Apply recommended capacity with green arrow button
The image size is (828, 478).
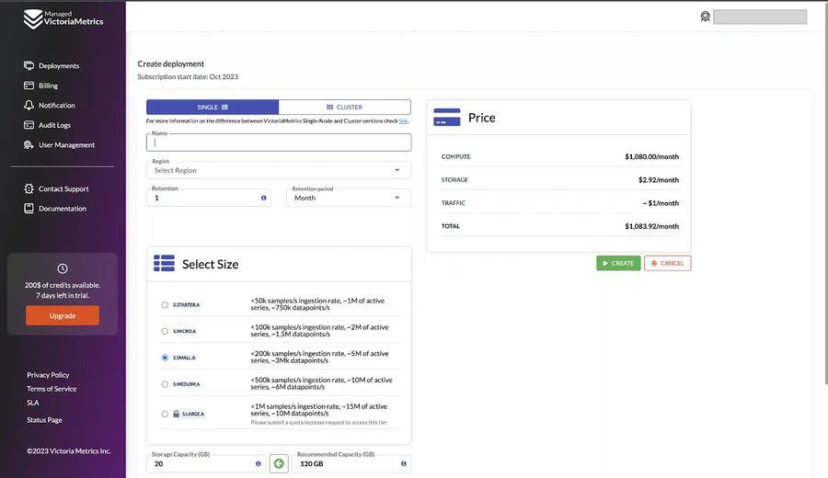coord(279,464)
